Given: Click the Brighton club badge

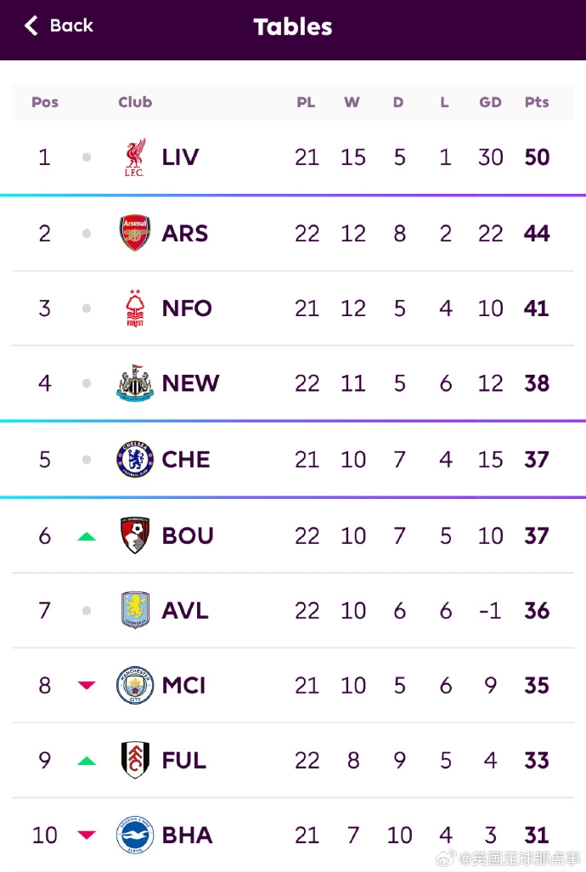Looking at the screenshot, I should tap(135, 835).
